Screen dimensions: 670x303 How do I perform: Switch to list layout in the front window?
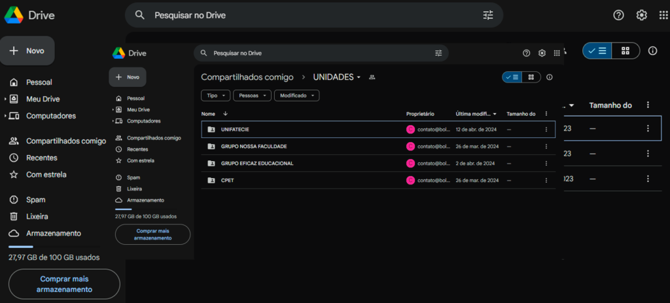pos(512,77)
